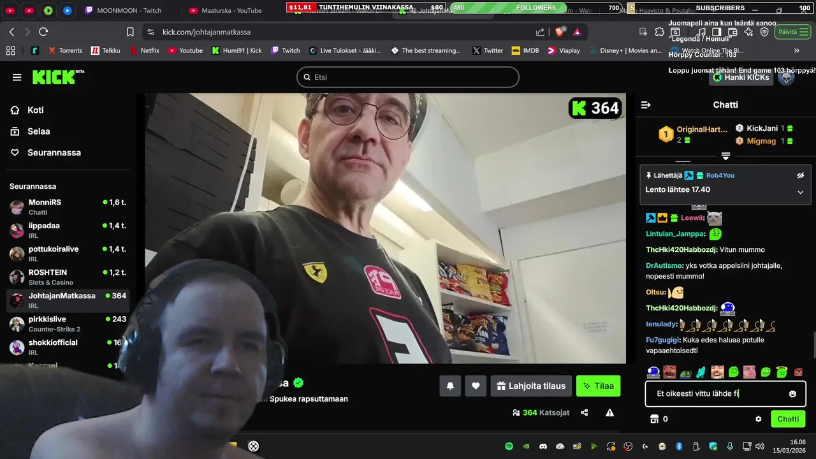Open shokkiofficial followed channel
The image size is (816, 459).
pyautogui.click(x=68, y=347)
